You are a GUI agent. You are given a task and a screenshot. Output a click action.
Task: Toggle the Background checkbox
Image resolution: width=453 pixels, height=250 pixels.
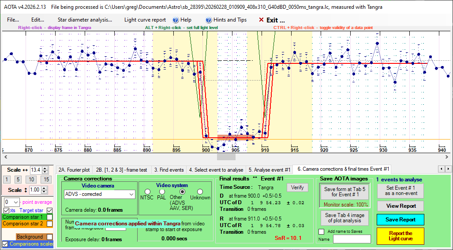pos(50,237)
